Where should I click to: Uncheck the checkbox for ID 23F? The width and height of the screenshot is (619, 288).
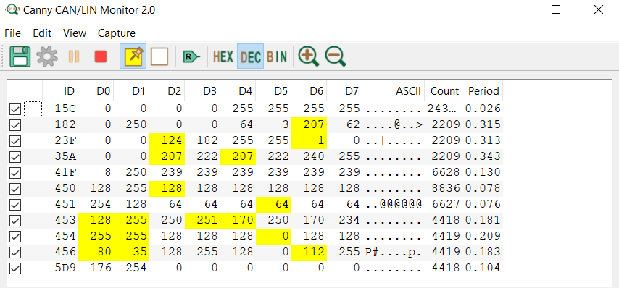coord(15,141)
